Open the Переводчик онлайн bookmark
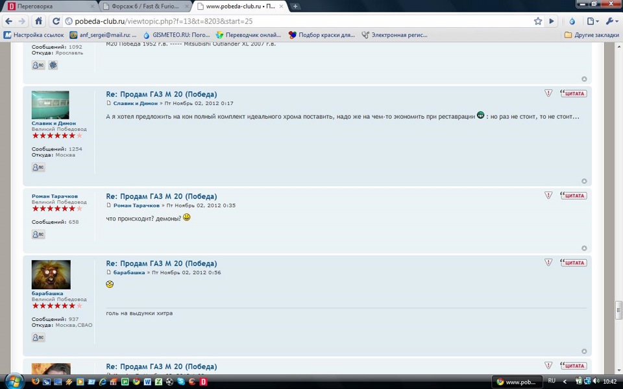 249,35
